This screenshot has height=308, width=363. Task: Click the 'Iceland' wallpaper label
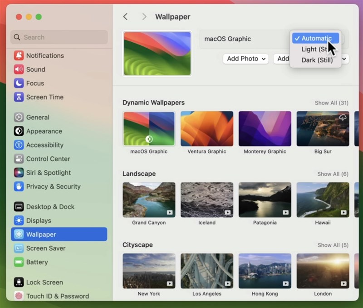[x=207, y=223]
